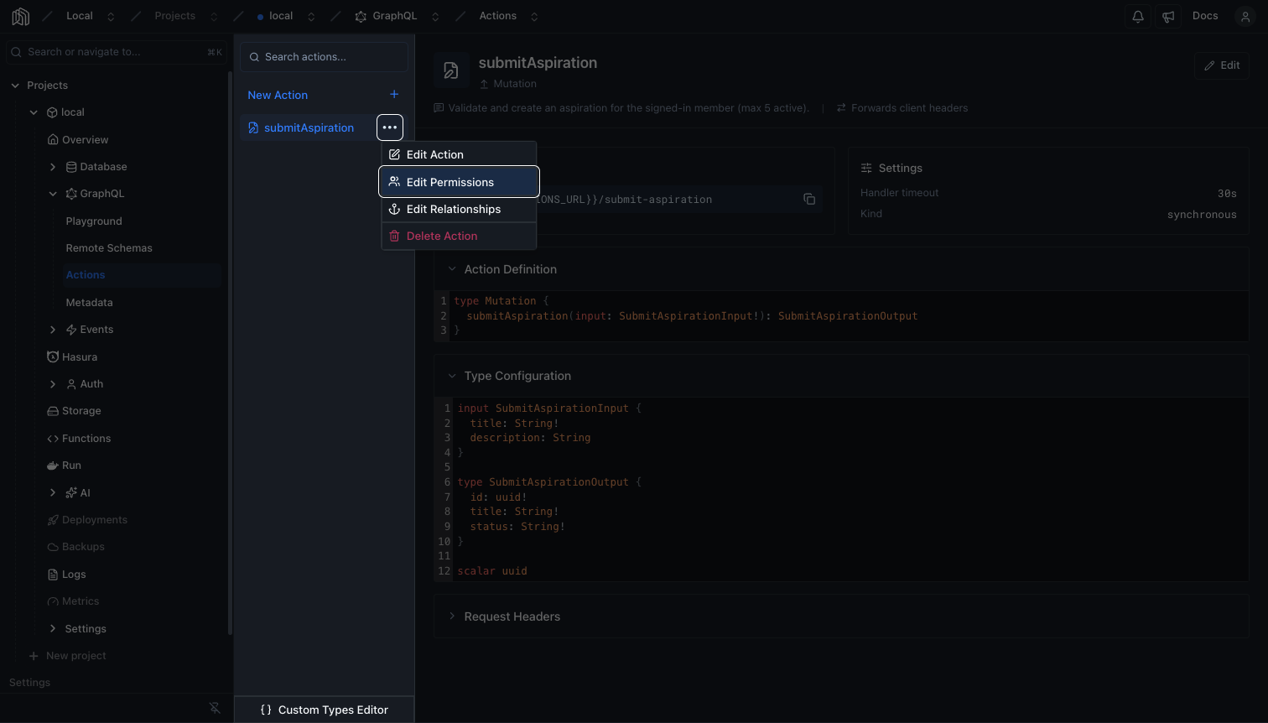
Task: Click the Storage icon in sidebar
Action: (x=53, y=411)
